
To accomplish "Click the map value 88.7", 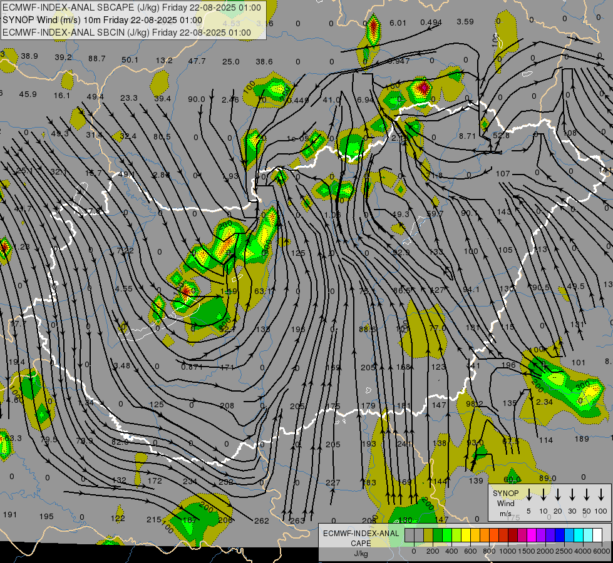I will click(x=97, y=59).
